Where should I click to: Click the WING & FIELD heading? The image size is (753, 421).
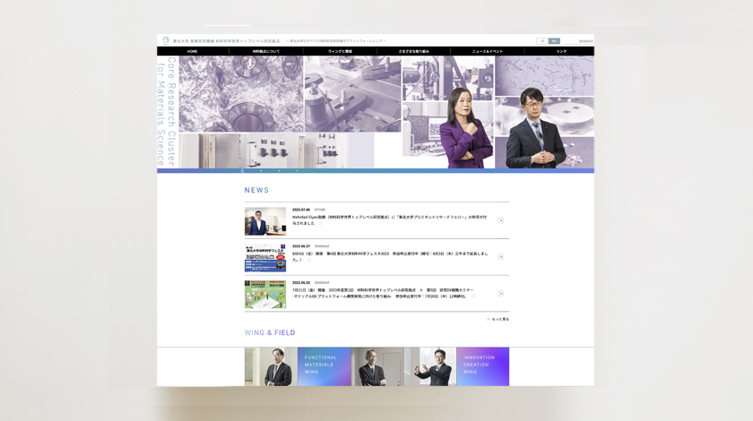270,332
